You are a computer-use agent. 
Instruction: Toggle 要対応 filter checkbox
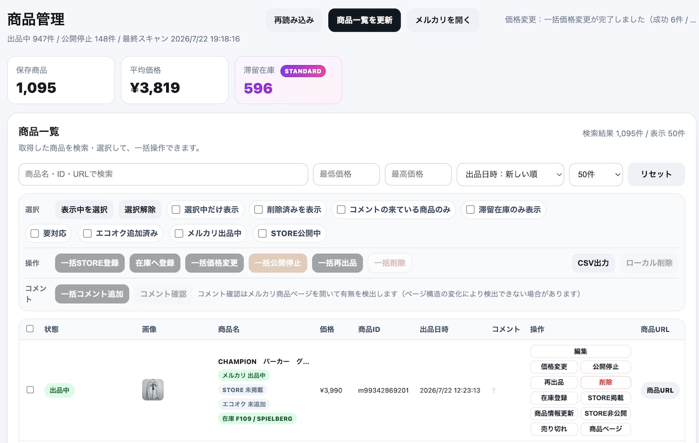35,233
